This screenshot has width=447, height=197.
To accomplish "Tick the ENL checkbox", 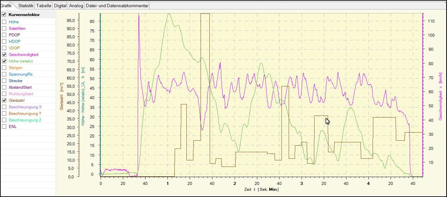I will (4, 127).
